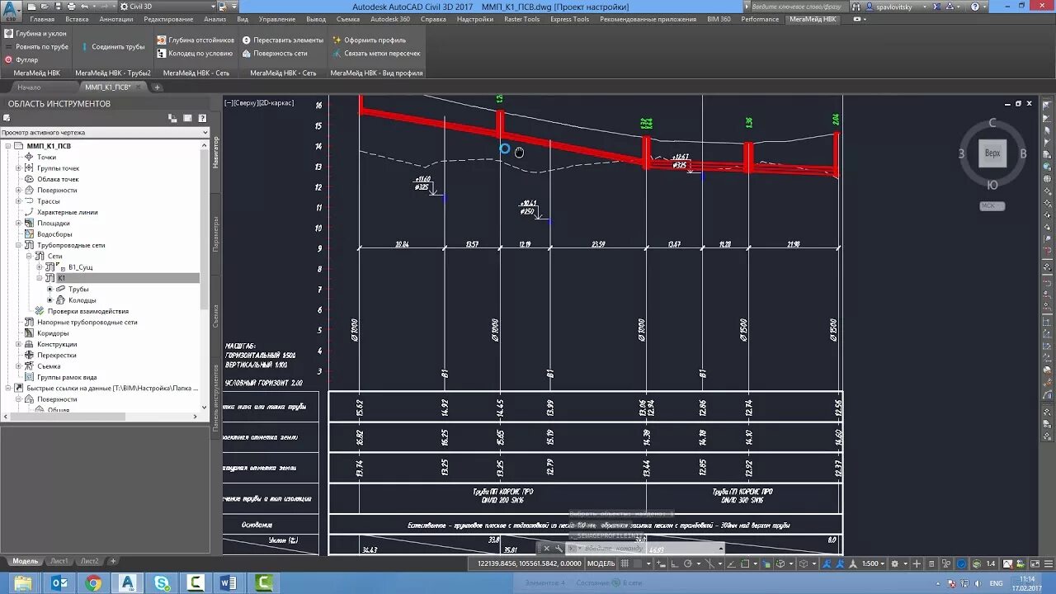Expand Поверхности node under ММП_К1_ПСВ

pyautogui.click(x=19, y=191)
